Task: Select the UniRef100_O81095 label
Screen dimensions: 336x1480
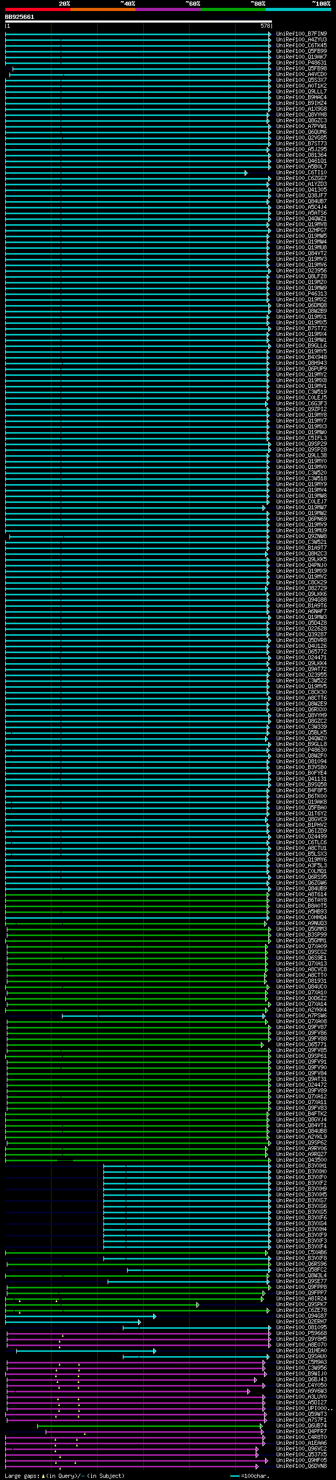Action: pos(301,1327)
